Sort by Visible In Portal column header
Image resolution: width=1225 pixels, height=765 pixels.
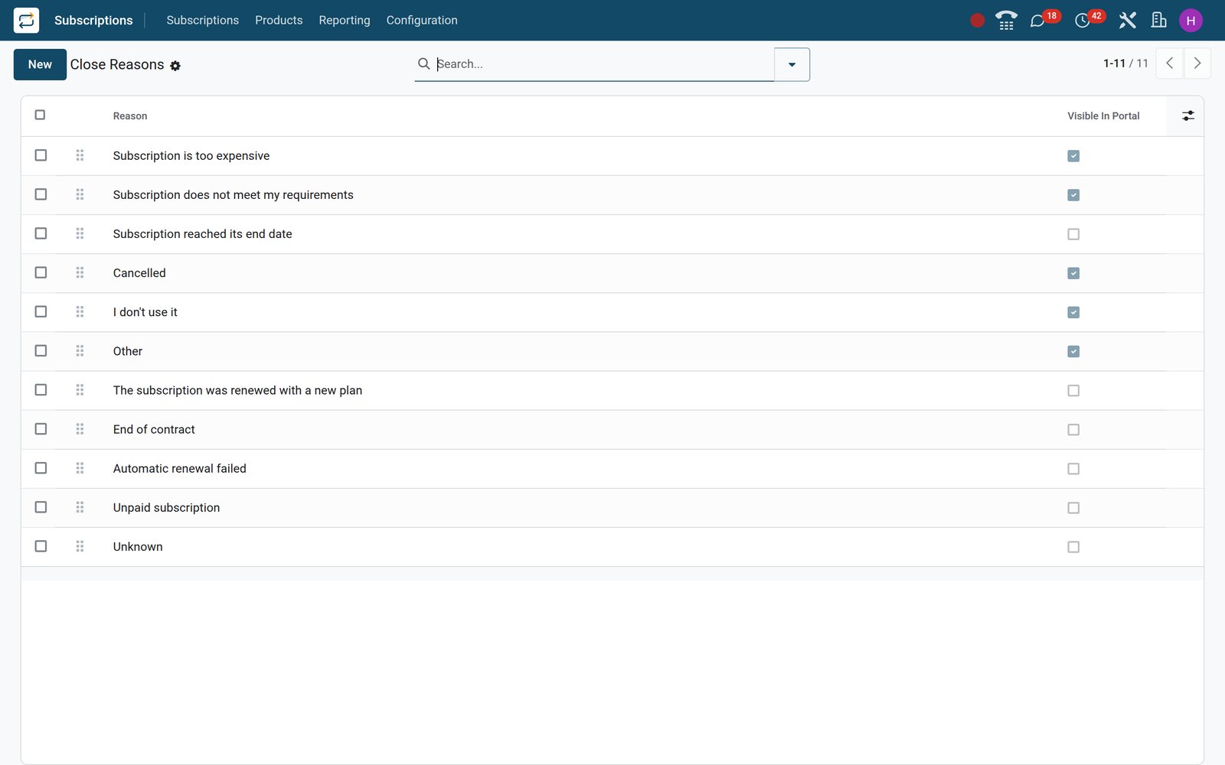tap(1103, 116)
